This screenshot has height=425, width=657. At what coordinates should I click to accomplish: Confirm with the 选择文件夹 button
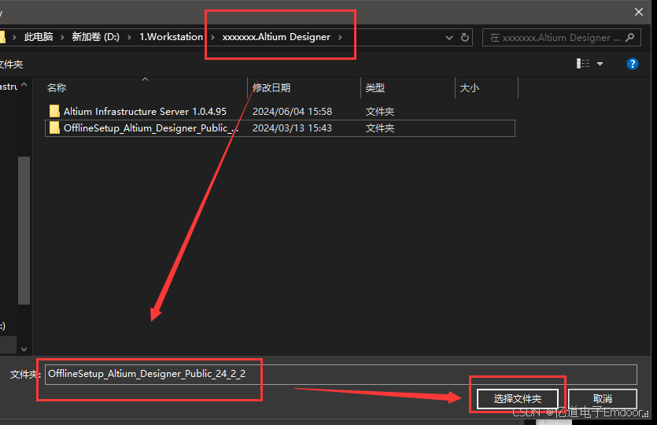tap(518, 398)
